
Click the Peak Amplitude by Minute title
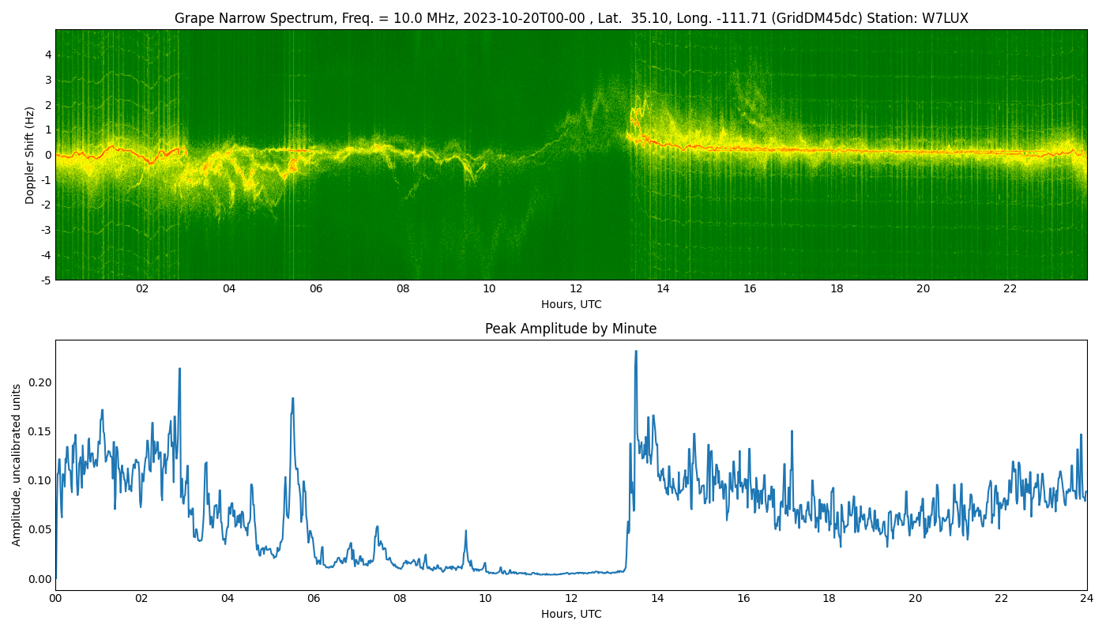(571, 329)
